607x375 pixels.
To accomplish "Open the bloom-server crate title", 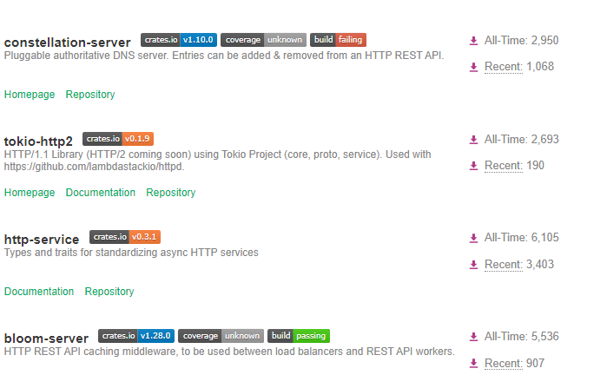I will click(46, 339).
